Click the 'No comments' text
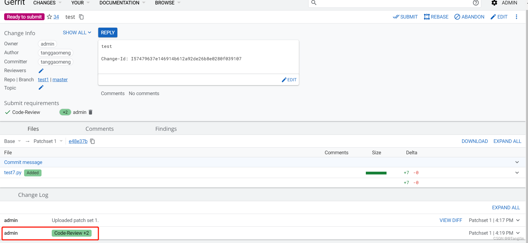 (144, 93)
